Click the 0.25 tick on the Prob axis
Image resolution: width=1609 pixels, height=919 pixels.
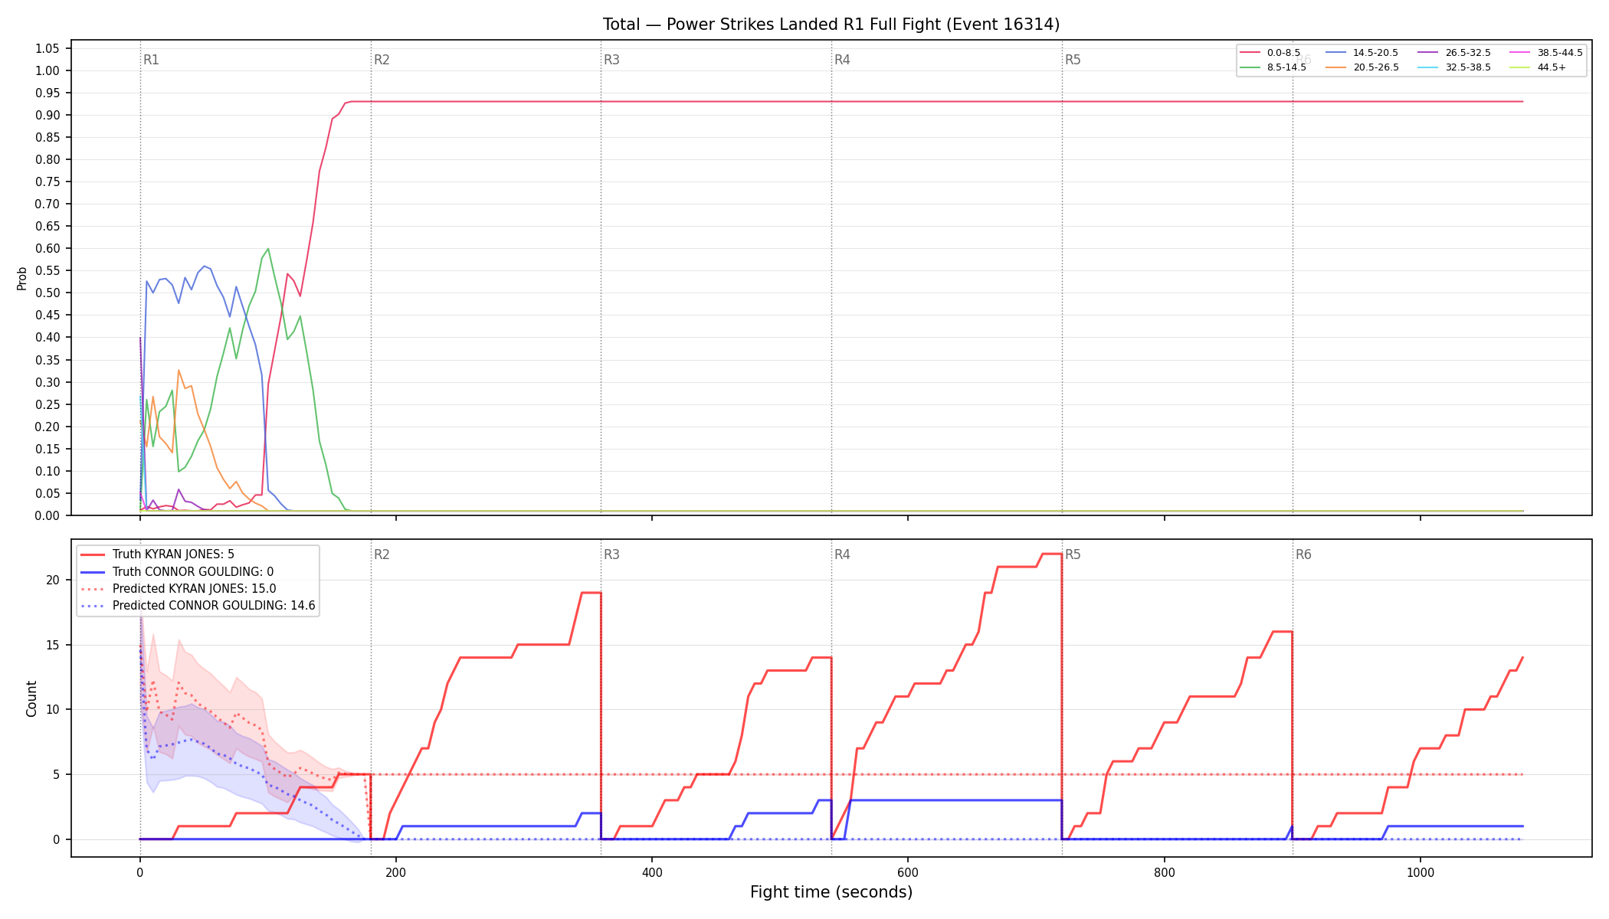pyautogui.click(x=47, y=404)
